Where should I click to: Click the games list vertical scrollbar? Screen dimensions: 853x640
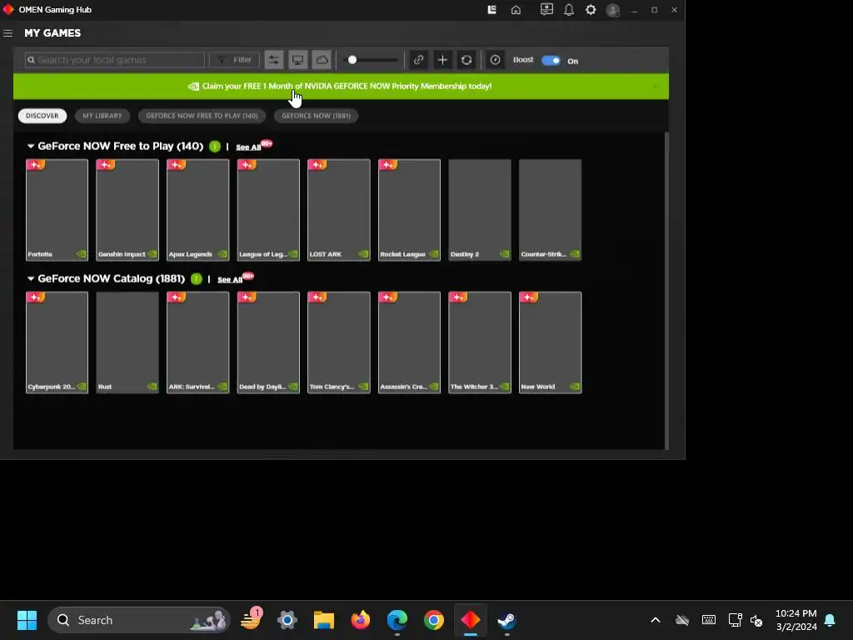(666, 290)
